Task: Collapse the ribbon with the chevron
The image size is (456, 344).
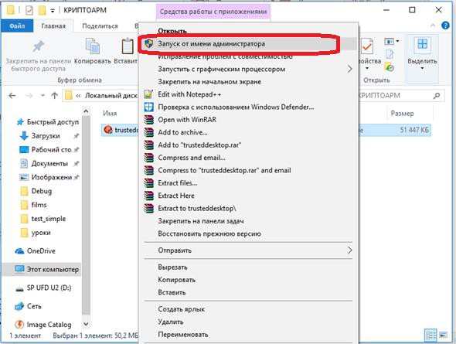Action: tap(433, 26)
